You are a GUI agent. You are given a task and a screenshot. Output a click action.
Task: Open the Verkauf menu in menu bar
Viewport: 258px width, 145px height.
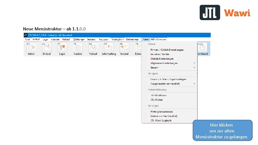point(66,39)
